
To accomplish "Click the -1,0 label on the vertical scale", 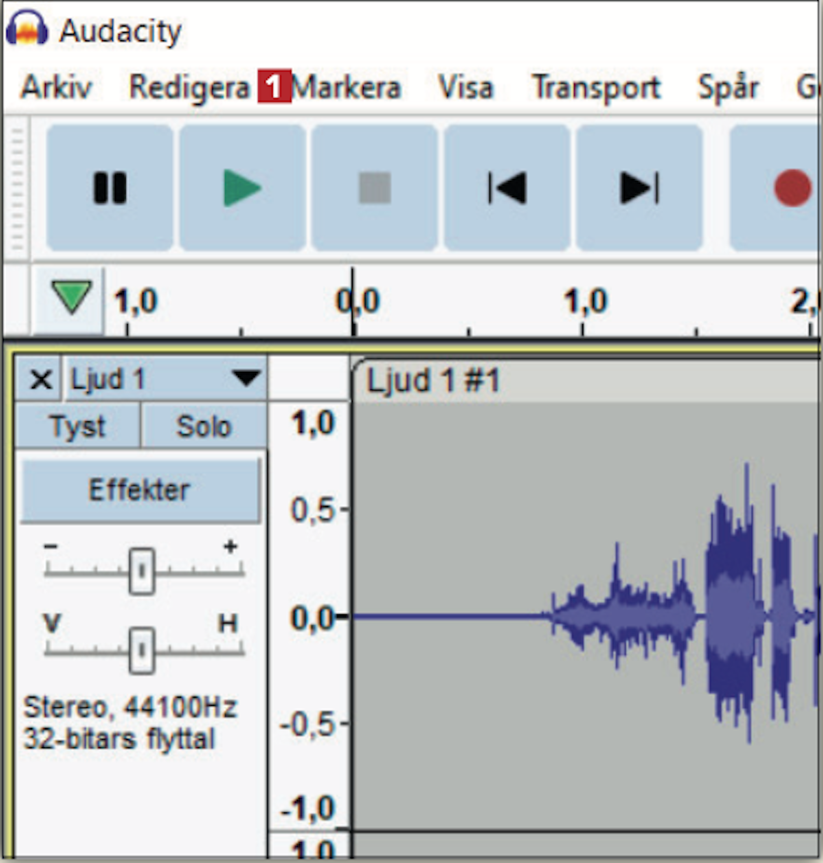I will 307,808.
